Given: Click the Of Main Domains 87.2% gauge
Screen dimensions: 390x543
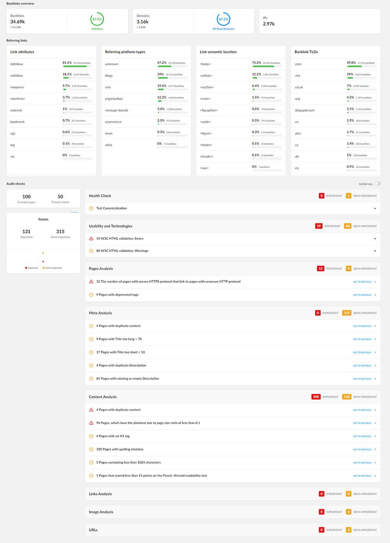Looking at the screenshot, I should click(x=223, y=19).
